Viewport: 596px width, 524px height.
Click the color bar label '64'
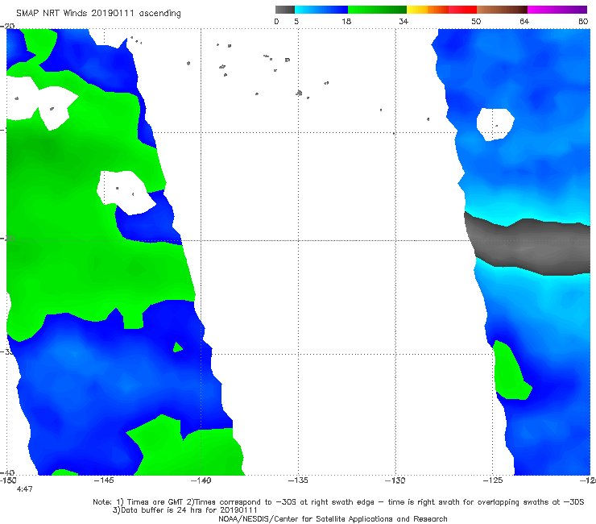(524, 21)
